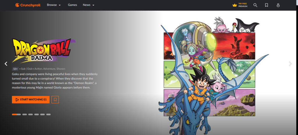Click the 12+ age rating badge
The image size is (298, 135).
[x=15, y=69]
